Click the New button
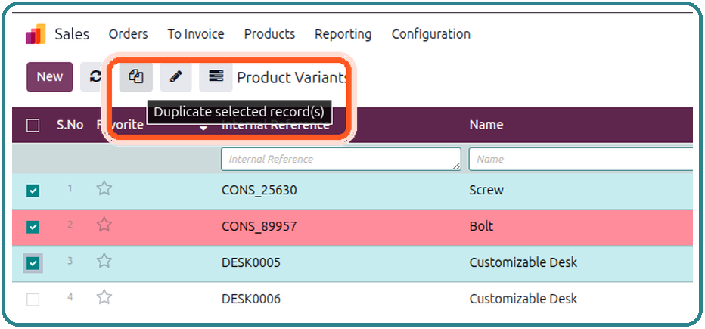This screenshot has height=329, width=705. [x=49, y=77]
